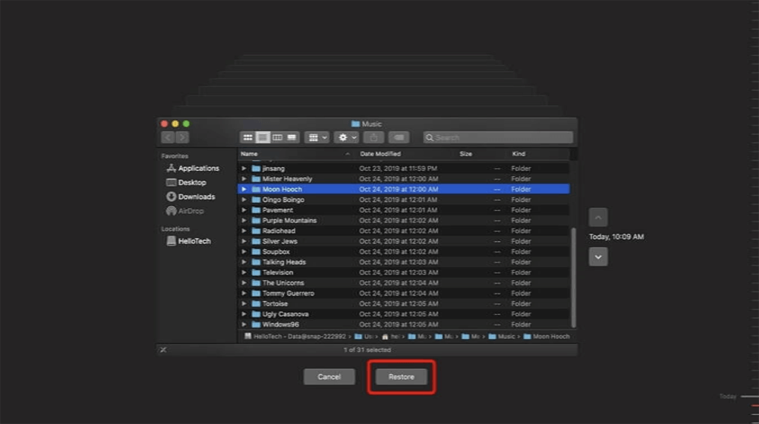
Task: Select the Windows96 folder icon
Action: 256,325
